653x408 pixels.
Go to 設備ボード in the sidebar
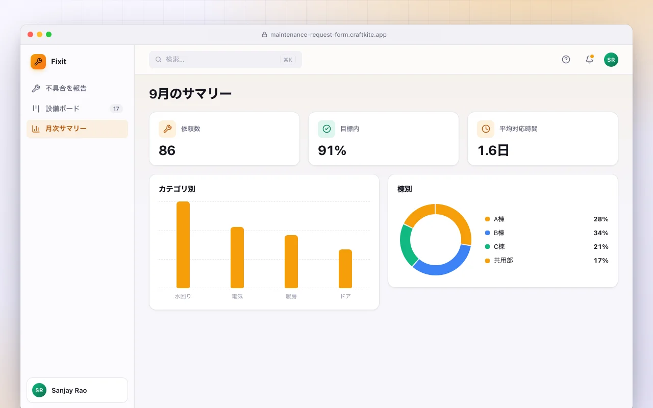pos(77,109)
